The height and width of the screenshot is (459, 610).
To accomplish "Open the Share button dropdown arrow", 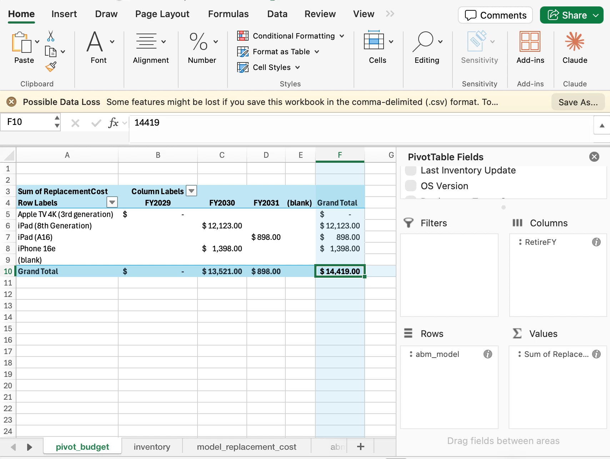I will [596, 15].
